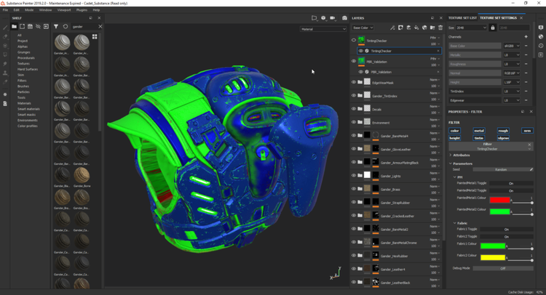Toggle visibility of the Decals layer
Screen dimensions: 546x295
(354, 108)
